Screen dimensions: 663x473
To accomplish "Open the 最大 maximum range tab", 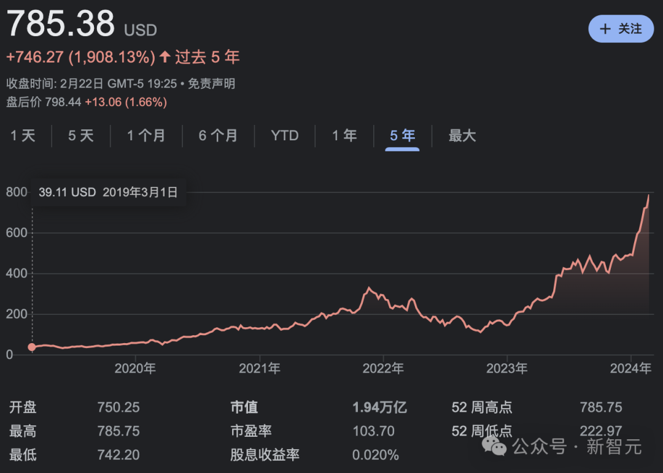I will click(x=462, y=135).
